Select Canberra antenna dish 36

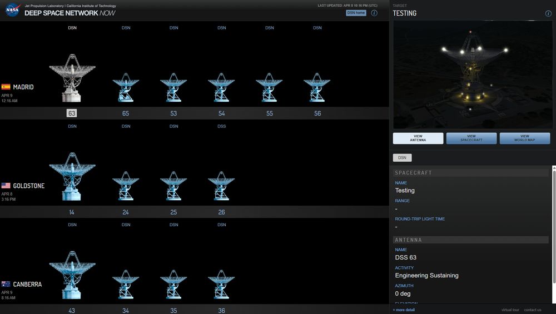(x=221, y=284)
